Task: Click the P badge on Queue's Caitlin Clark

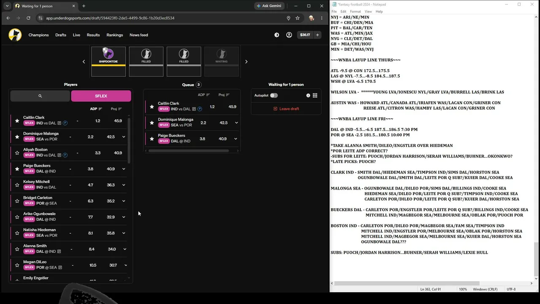Action: tap(200, 109)
